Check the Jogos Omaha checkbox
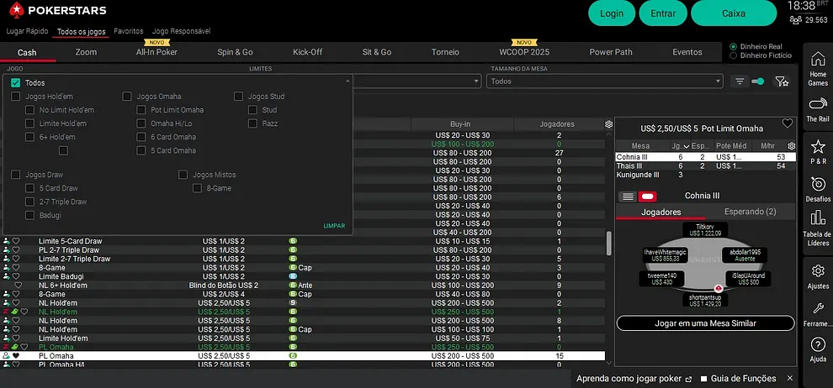 (128, 97)
